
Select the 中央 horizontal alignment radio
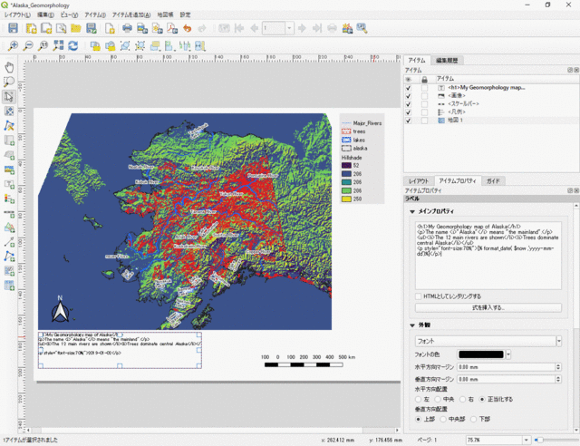pyautogui.click(x=438, y=399)
